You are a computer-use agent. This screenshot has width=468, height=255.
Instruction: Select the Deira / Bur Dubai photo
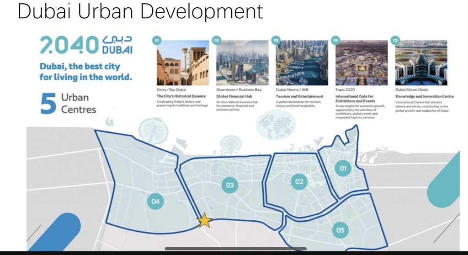tap(183, 63)
